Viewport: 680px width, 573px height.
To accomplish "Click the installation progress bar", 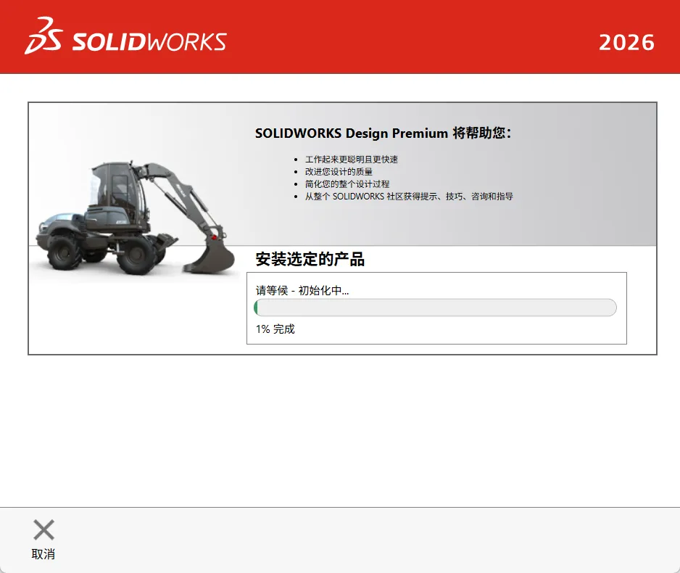I will click(x=435, y=308).
